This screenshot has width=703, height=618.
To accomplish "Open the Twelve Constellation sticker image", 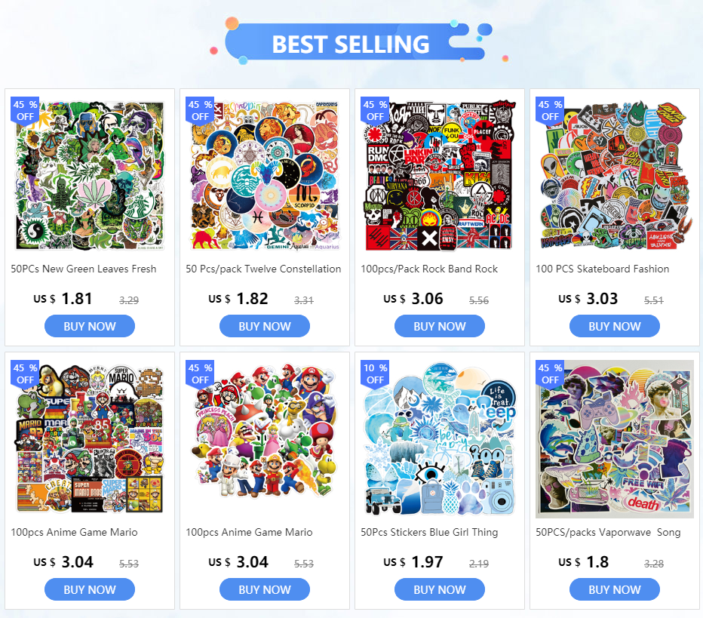I will click(x=265, y=176).
